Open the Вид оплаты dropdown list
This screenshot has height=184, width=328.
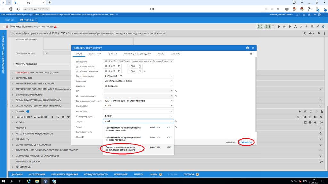click(172, 106)
